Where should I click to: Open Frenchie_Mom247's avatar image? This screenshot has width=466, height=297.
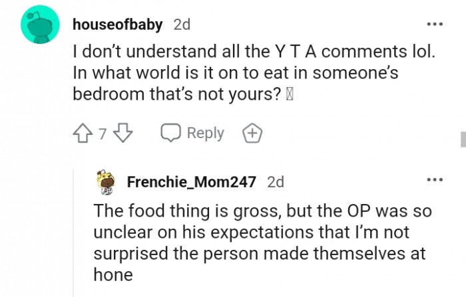click(x=104, y=182)
